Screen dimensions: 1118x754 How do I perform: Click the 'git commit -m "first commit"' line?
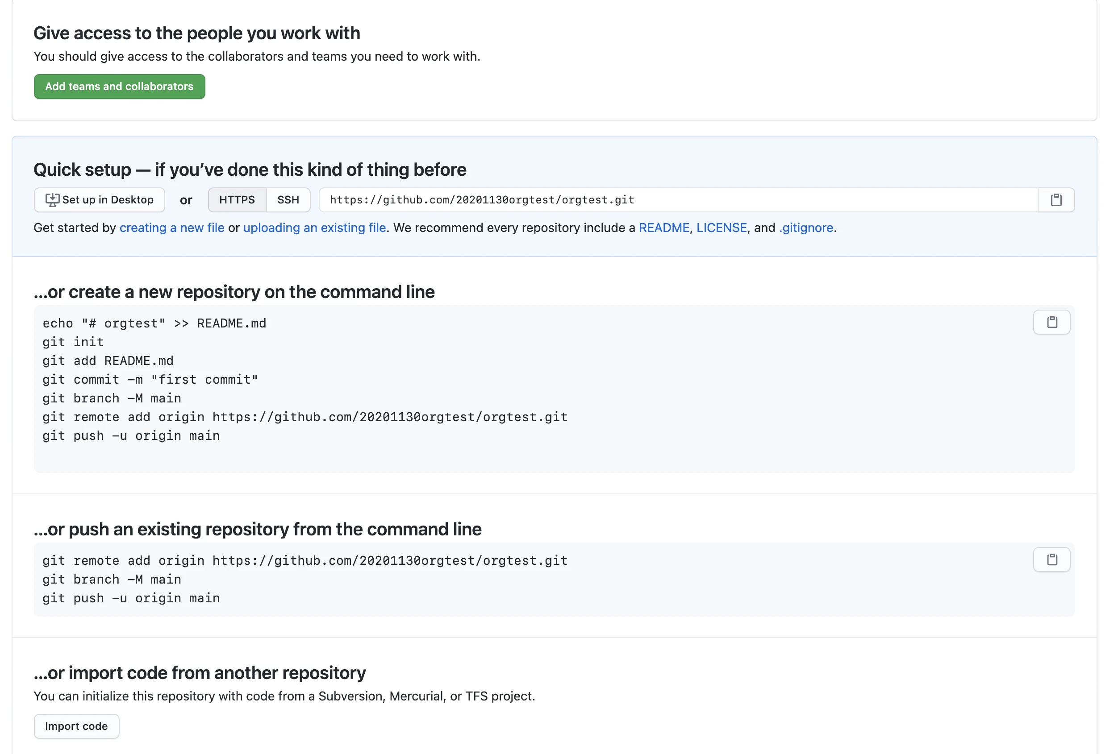pos(150,380)
